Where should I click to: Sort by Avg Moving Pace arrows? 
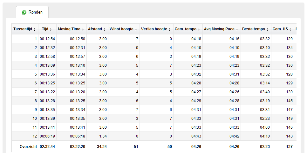[237, 30]
